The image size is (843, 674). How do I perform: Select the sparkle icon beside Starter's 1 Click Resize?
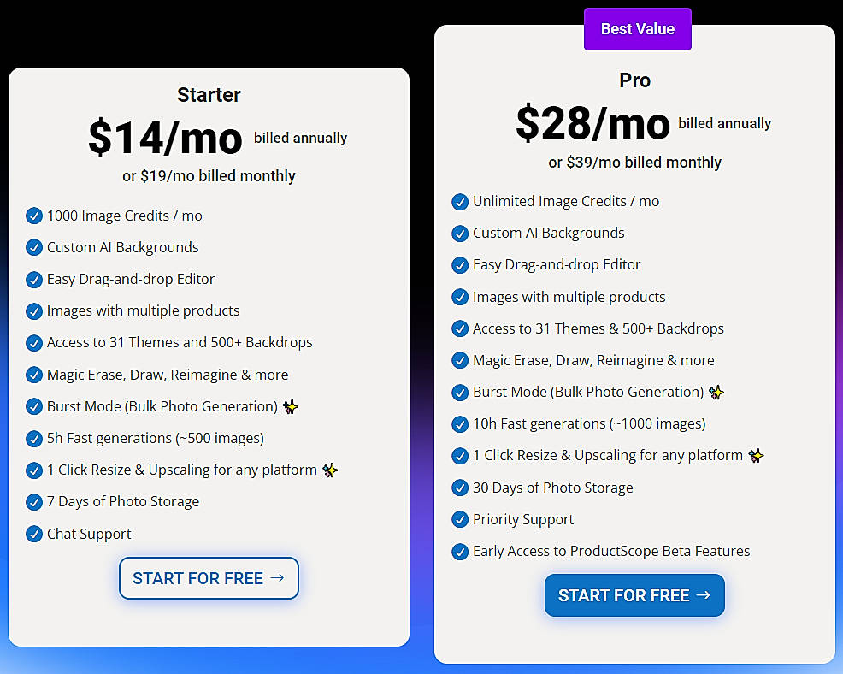(329, 470)
